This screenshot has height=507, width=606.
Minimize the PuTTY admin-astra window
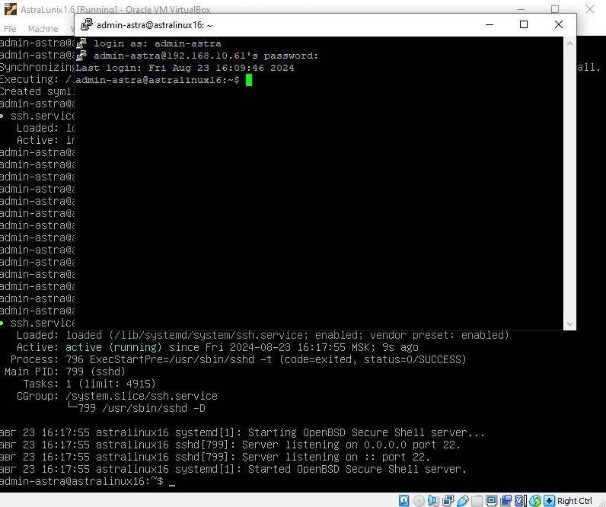point(490,24)
